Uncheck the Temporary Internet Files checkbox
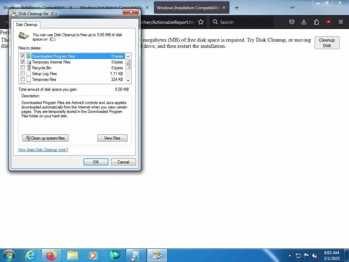 [22, 61]
